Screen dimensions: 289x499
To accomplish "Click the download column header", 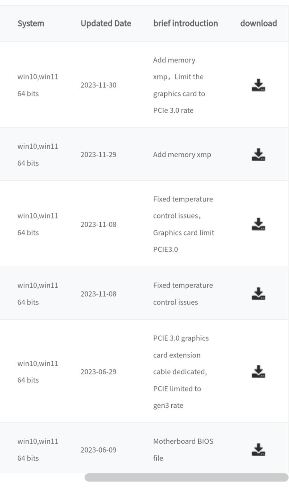I will [x=258, y=23].
